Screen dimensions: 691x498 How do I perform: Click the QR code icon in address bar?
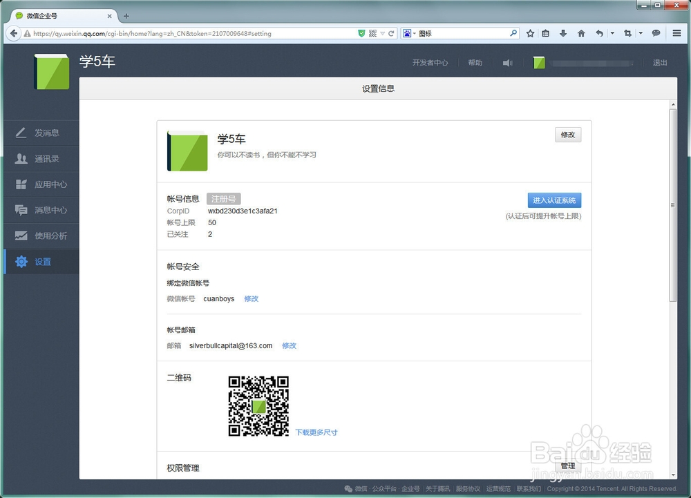click(x=373, y=33)
